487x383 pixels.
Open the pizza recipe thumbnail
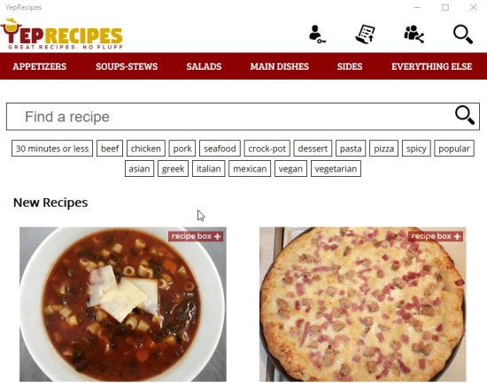pos(363,304)
